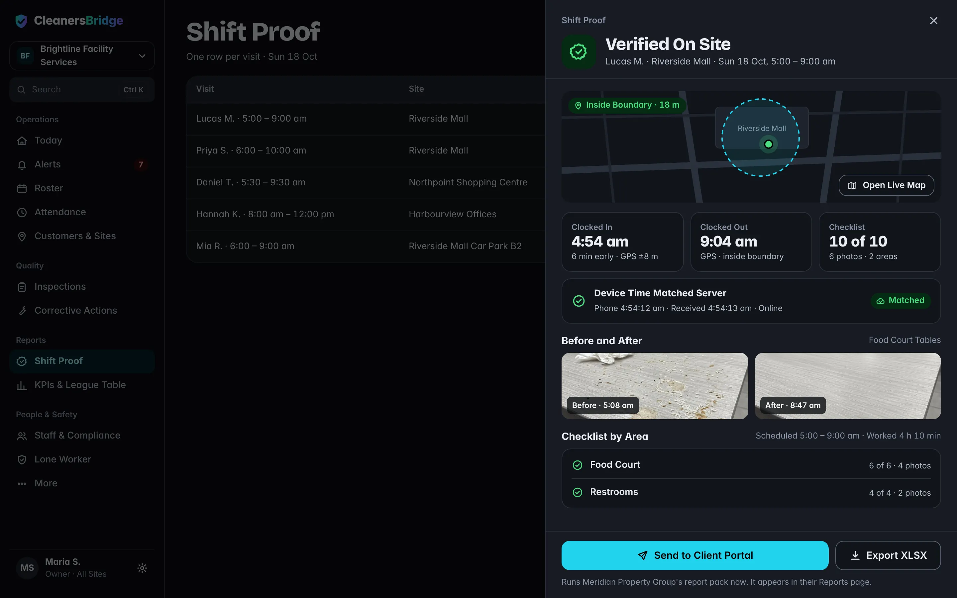Select the Hannah K. visit row
The width and height of the screenshot is (957, 598).
[x=366, y=214]
